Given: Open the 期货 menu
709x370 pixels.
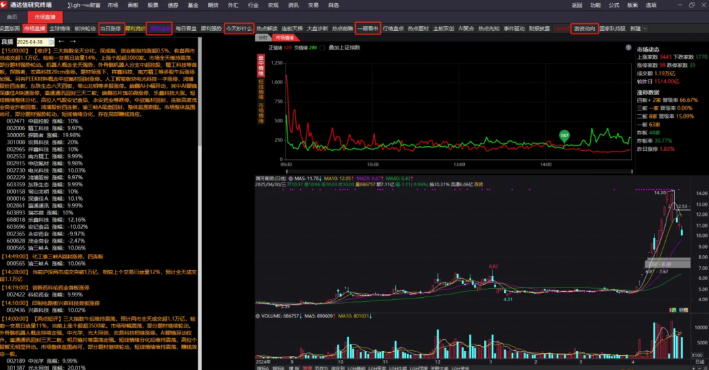Looking at the screenshot, I should coord(213,5).
